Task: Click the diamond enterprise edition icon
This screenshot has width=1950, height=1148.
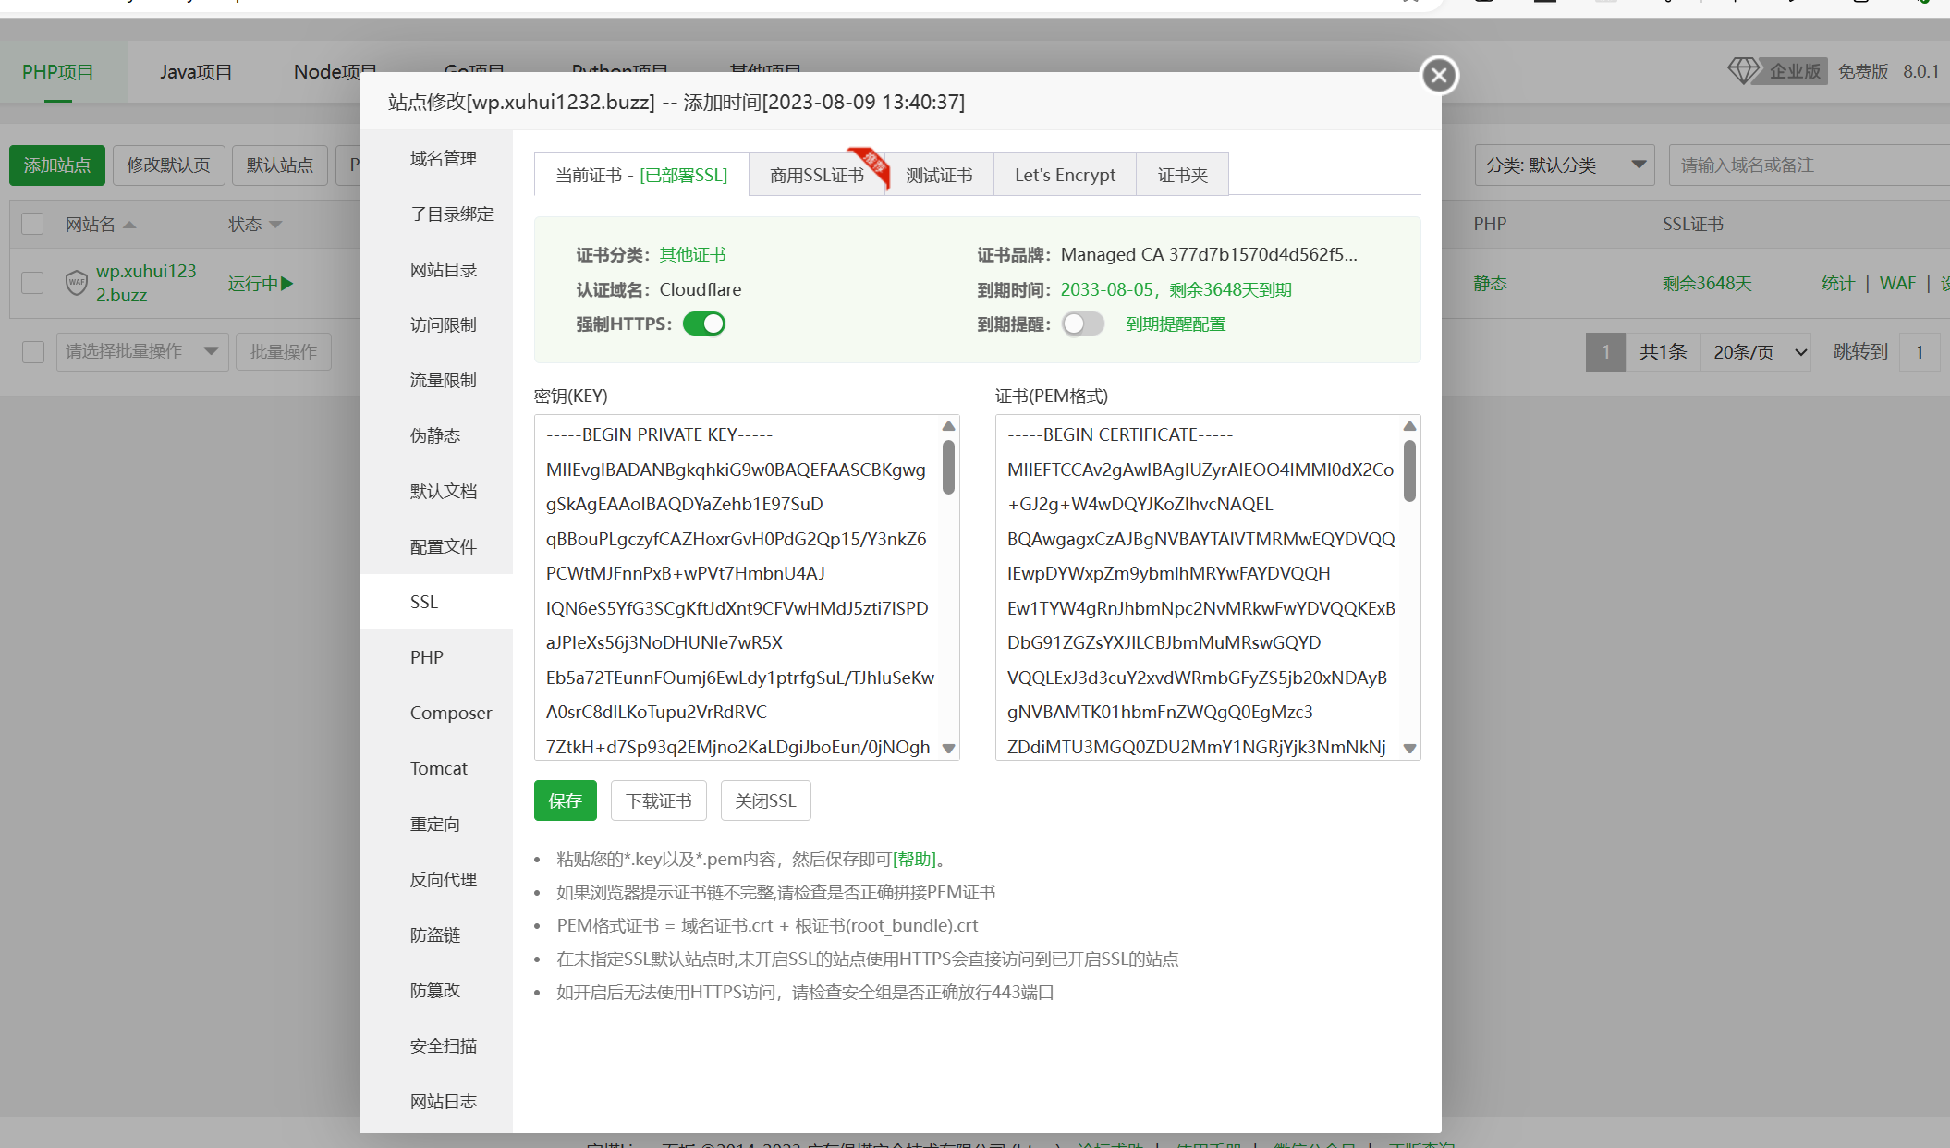Action: 1744,71
